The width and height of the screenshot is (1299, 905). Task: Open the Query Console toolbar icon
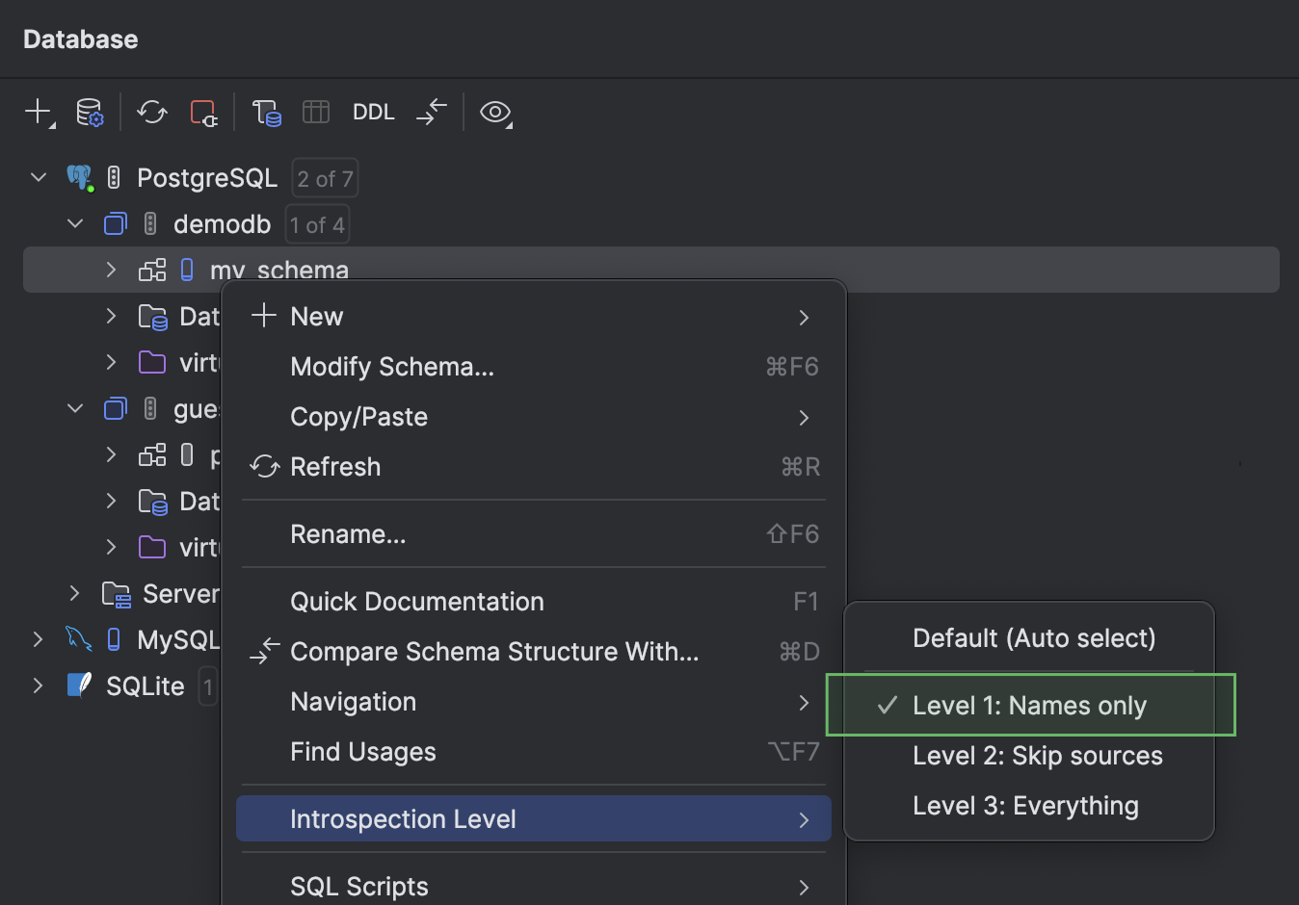click(x=266, y=112)
